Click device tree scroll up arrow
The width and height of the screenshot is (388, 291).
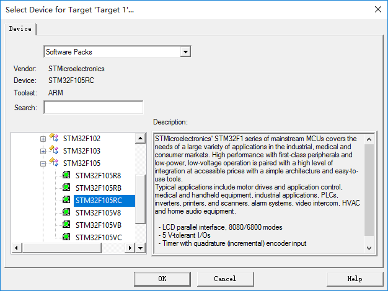(x=140, y=138)
